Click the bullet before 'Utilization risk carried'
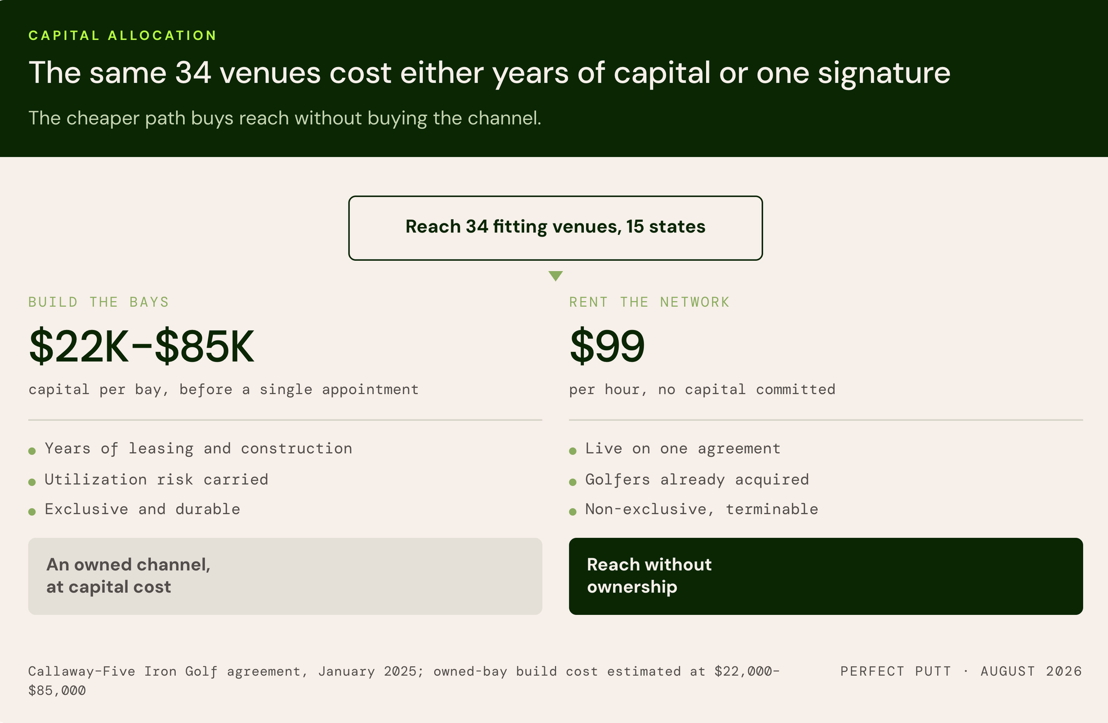 [32, 482]
